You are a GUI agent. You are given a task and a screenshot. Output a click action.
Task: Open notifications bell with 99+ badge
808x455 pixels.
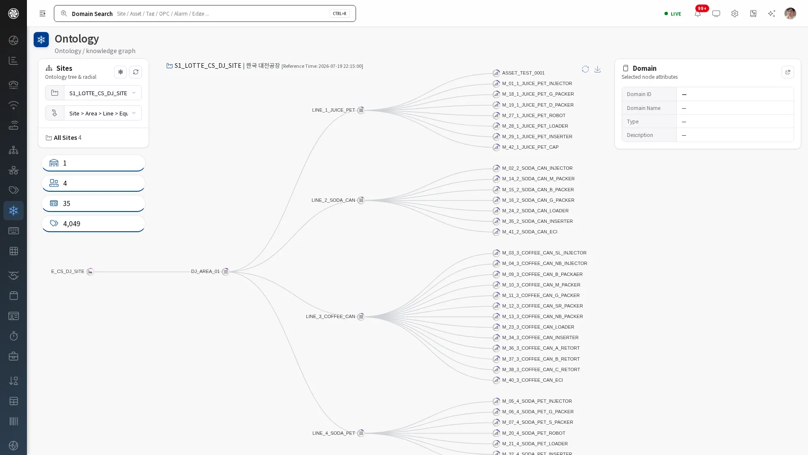[x=698, y=13]
